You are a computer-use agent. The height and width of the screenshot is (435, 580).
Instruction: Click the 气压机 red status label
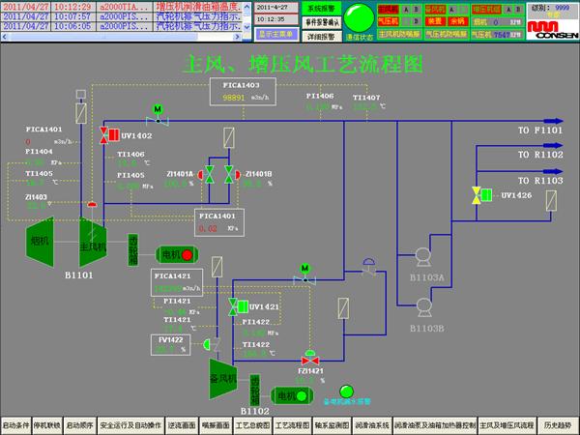(x=389, y=21)
